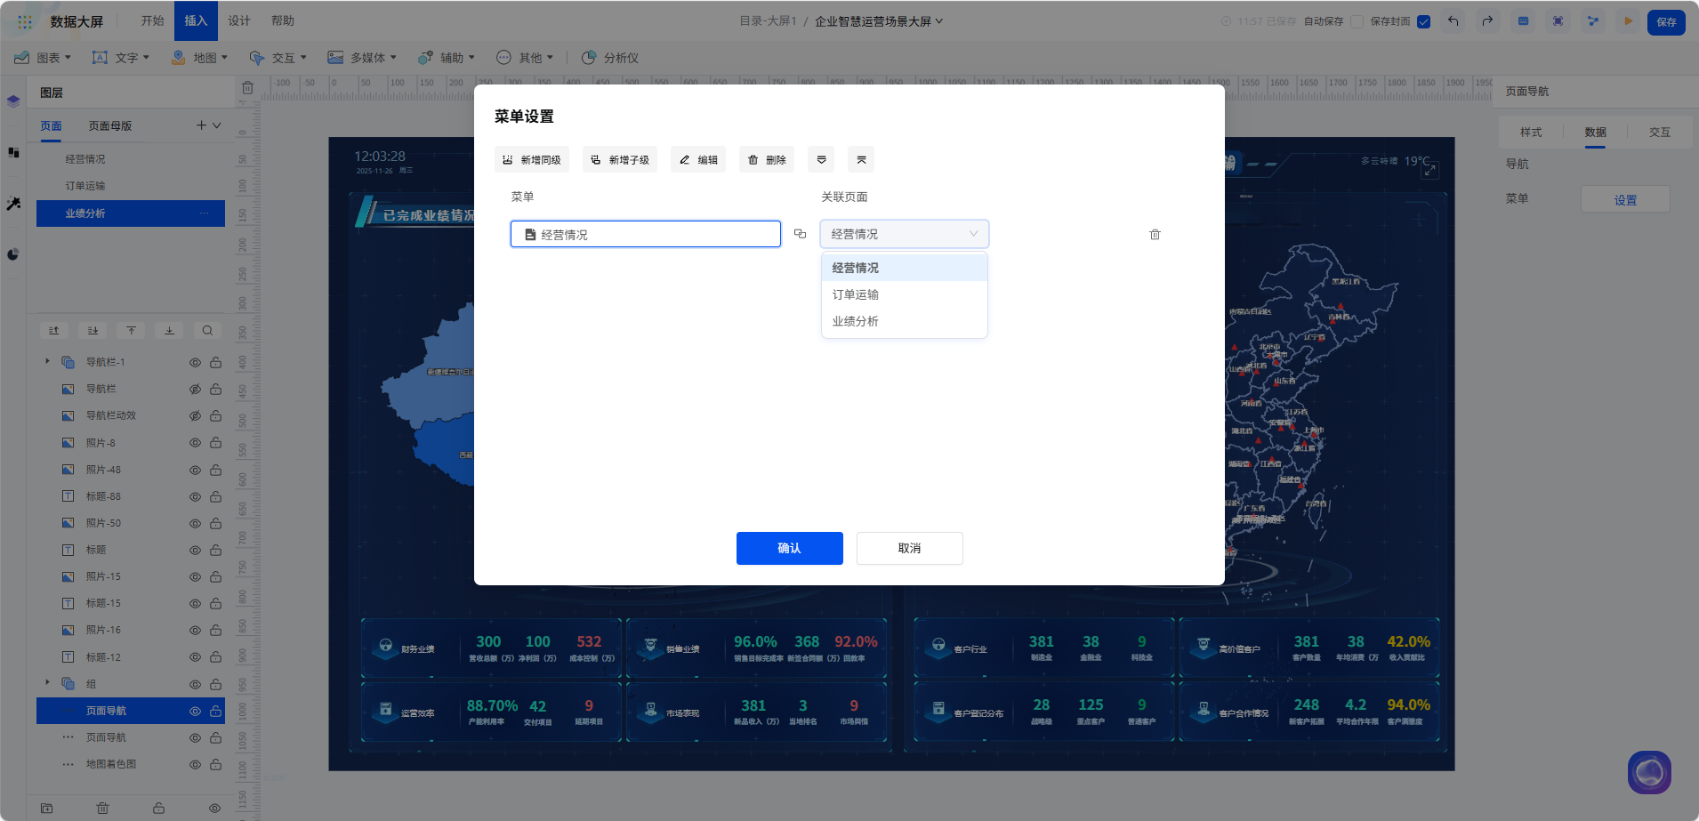The image size is (1699, 821).
Task: Click the floating assistant icon at bottom right
Action: 1649,772
